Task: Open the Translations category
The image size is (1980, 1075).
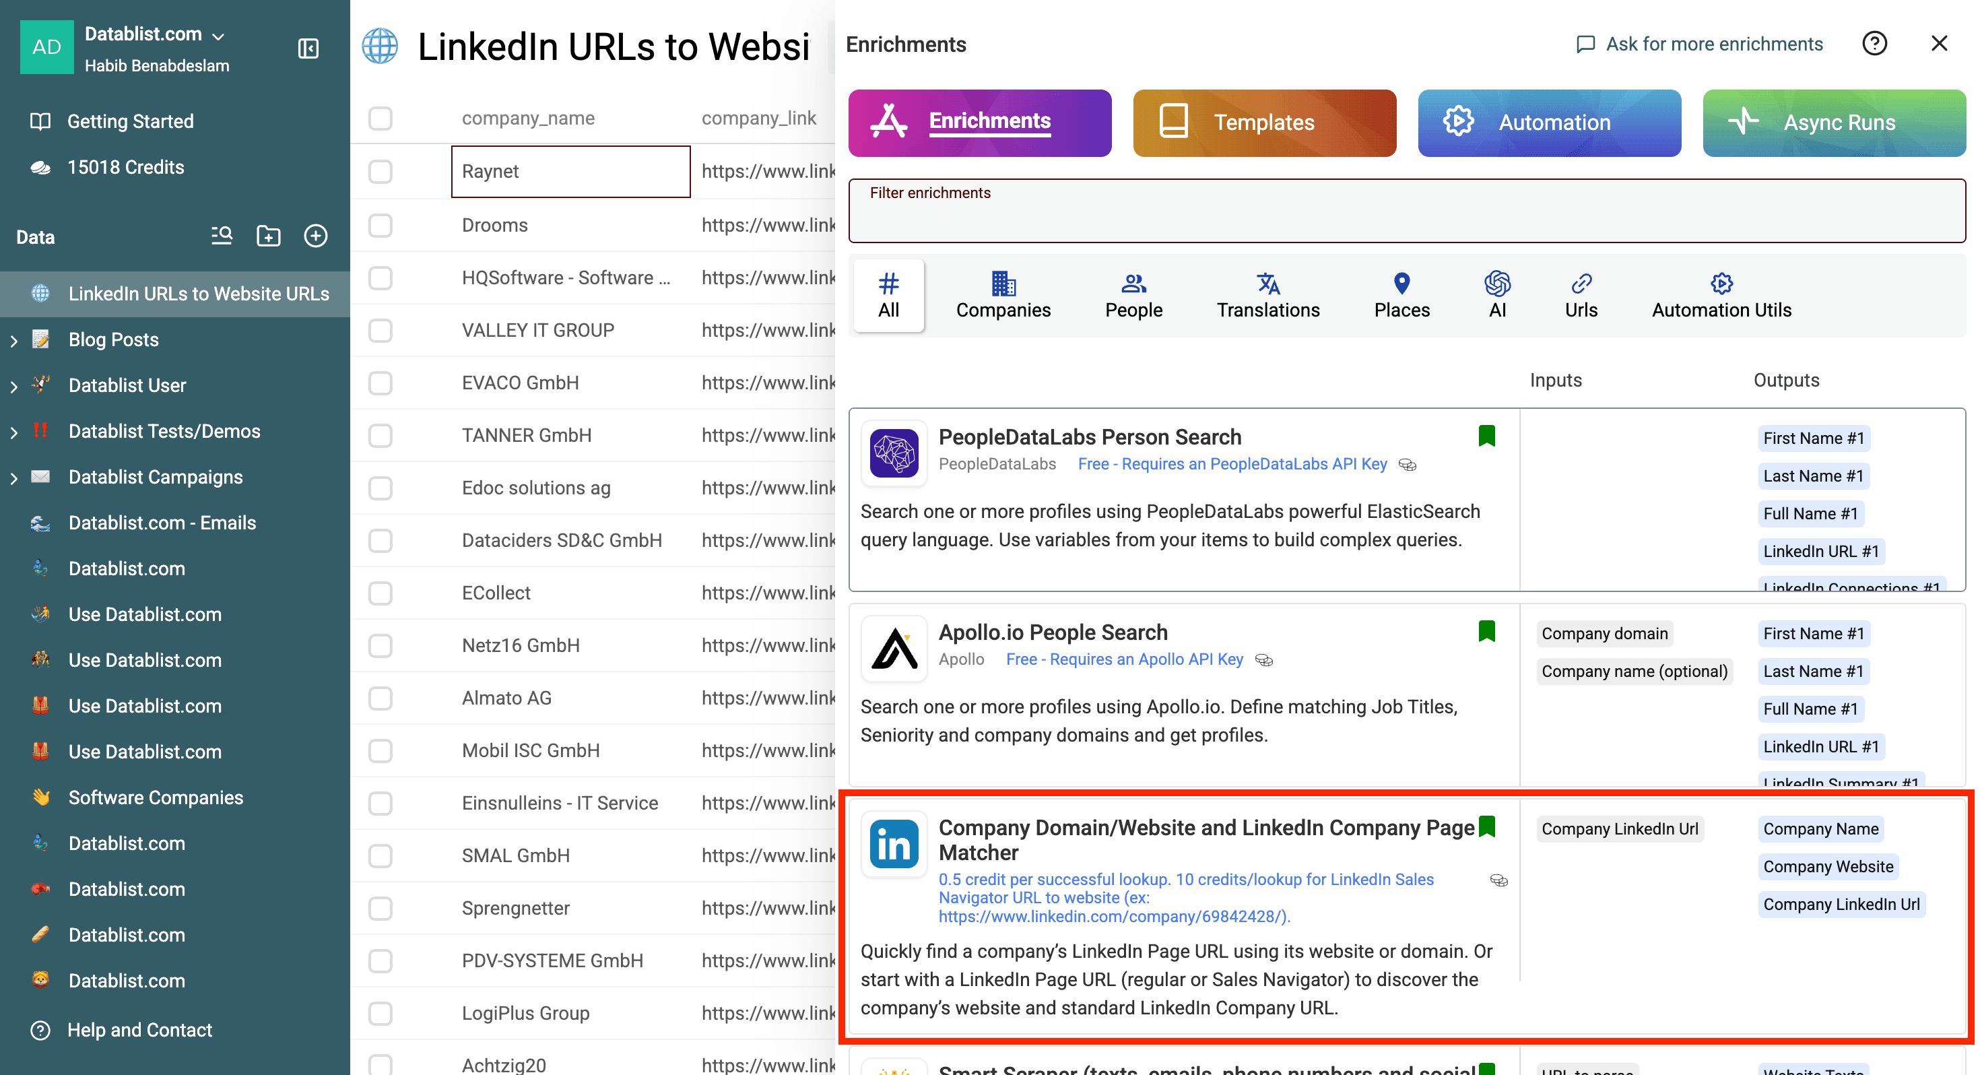Action: coord(1267,294)
